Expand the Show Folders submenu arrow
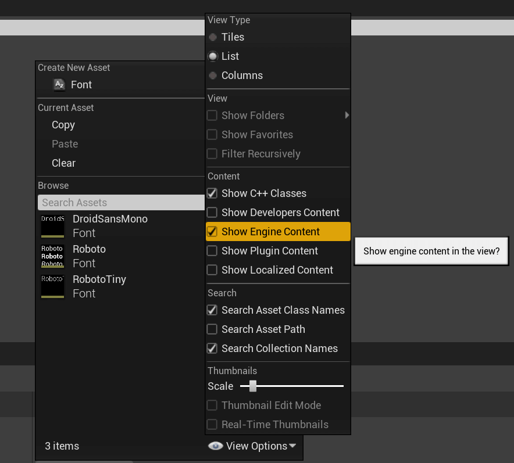Image resolution: width=514 pixels, height=463 pixels. 347,115
